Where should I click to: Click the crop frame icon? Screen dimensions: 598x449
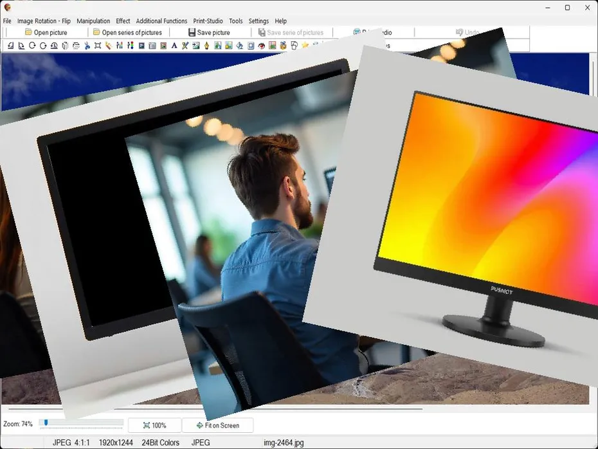click(x=98, y=45)
